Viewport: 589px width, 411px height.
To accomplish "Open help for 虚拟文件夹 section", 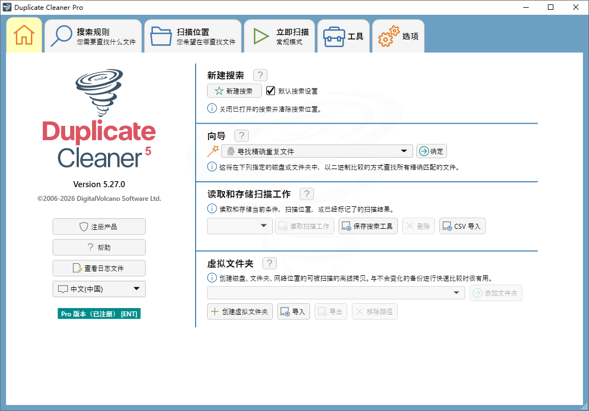I will pyautogui.click(x=270, y=263).
